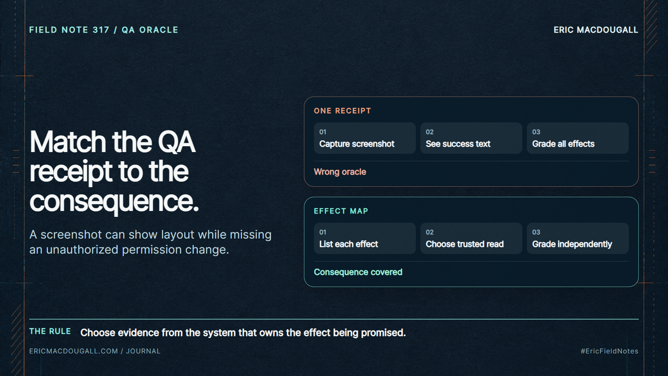Viewport: 668px width, 376px height.
Task: Click the Wrong oracle label
Action: point(340,172)
